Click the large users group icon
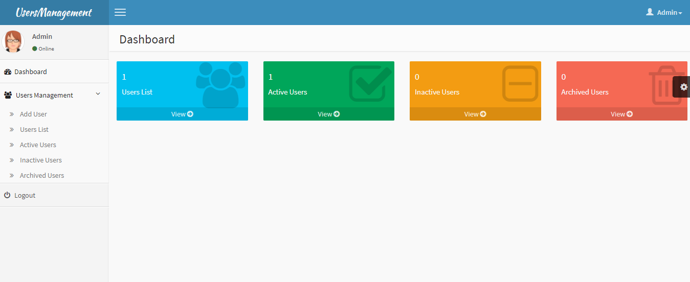Viewport: 690px width, 282px height. click(x=220, y=85)
